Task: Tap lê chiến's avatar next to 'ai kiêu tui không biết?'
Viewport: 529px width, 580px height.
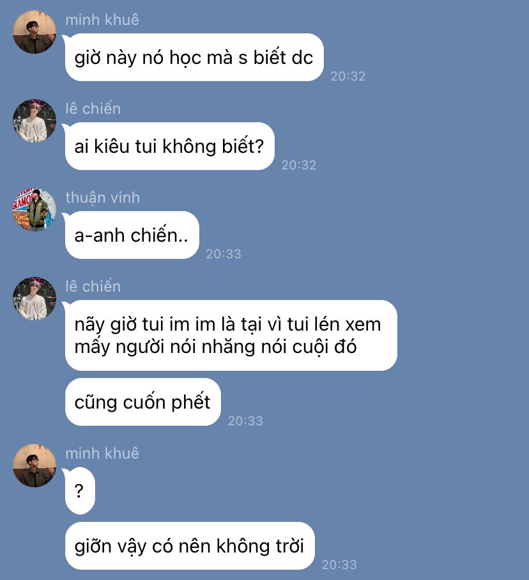Action: 34,121
